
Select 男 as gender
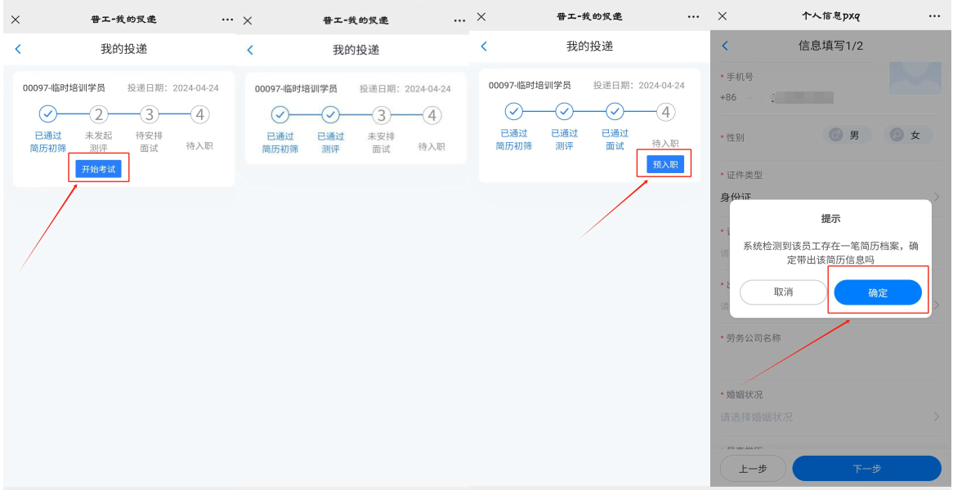[x=847, y=136]
